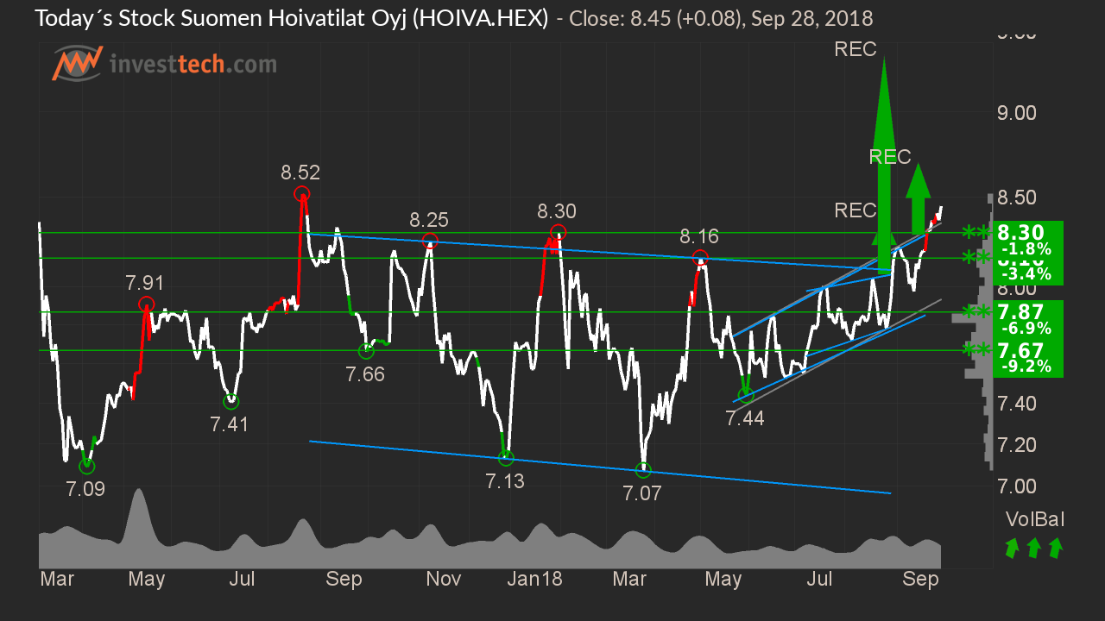Click the green circle marker at the 7.13 low

pyautogui.click(x=506, y=458)
